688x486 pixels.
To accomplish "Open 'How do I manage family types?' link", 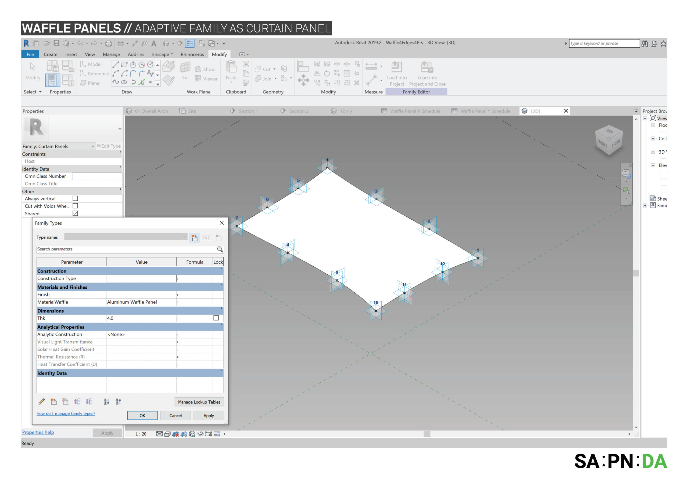I will [66, 414].
